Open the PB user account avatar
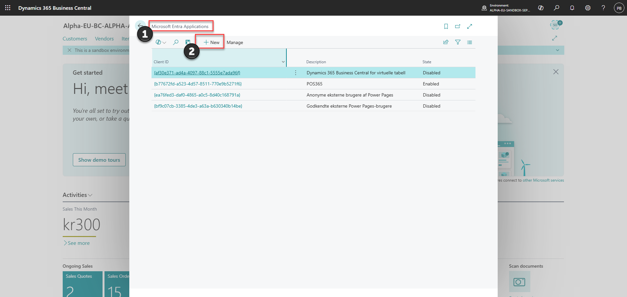This screenshot has width=627, height=297. click(619, 8)
